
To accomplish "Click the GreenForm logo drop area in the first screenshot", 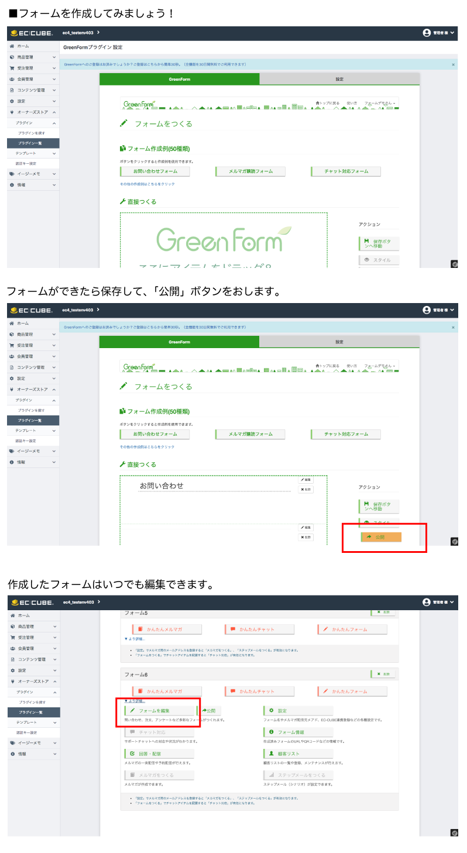I will (224, 240).
